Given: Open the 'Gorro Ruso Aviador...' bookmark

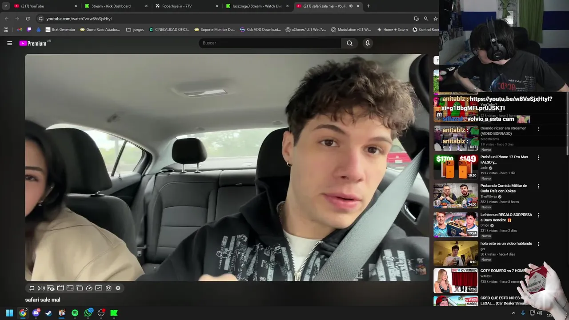Looking at the screenshot, I should coord(100,30).
